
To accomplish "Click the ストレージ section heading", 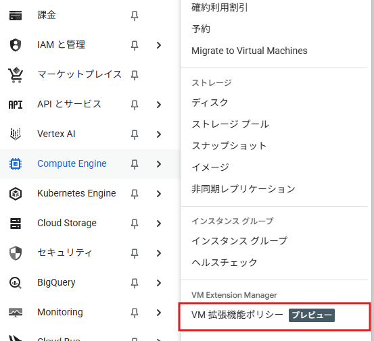I will tap(211, 82).
